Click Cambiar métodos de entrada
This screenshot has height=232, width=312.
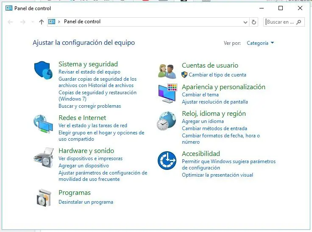coord(214,128)
